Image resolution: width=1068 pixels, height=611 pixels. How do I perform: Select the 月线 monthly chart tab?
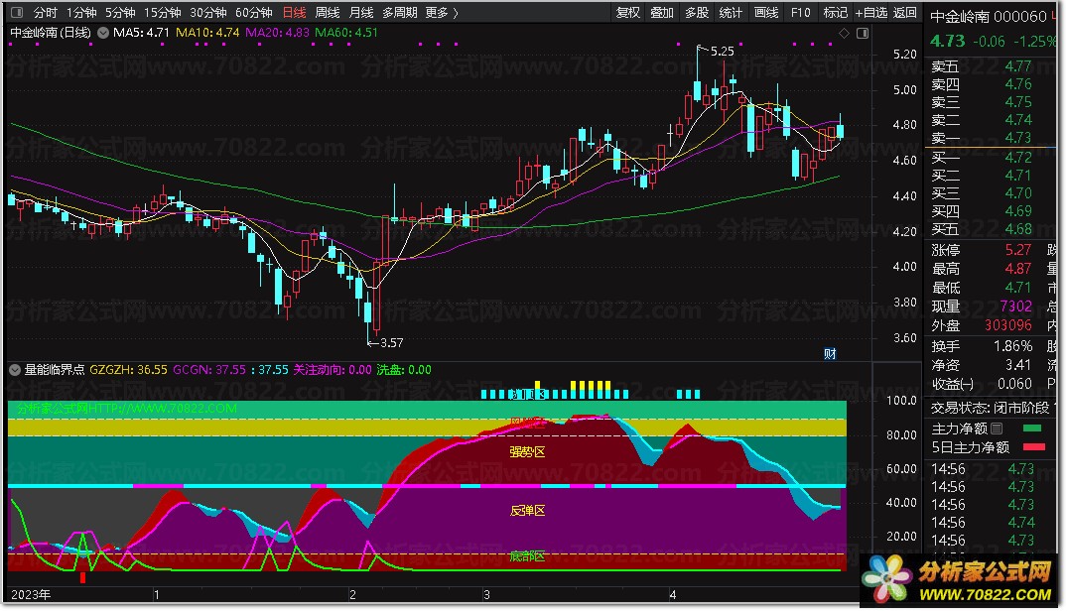[x=361, y=12]
